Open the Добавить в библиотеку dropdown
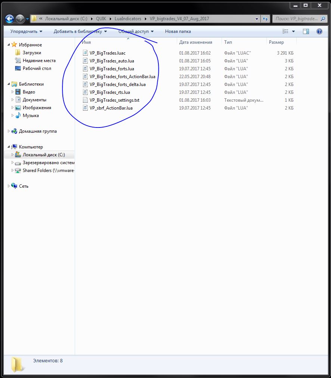331x378 pixels. click(x=80, y=31)
